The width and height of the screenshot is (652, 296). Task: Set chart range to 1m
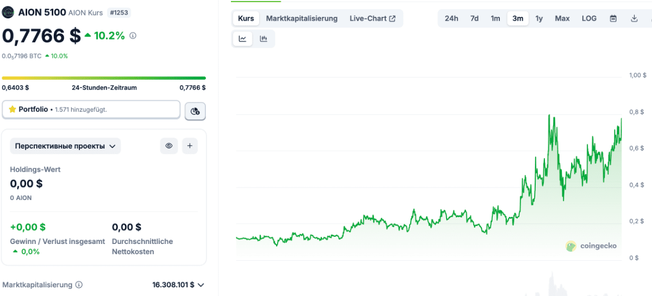[x=496, y=18]
